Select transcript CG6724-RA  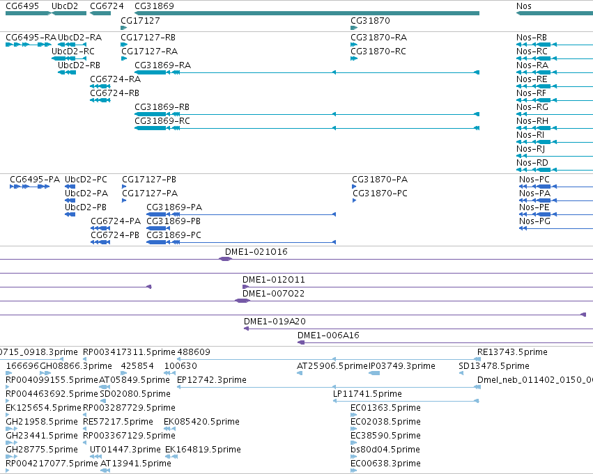[116, 79]
